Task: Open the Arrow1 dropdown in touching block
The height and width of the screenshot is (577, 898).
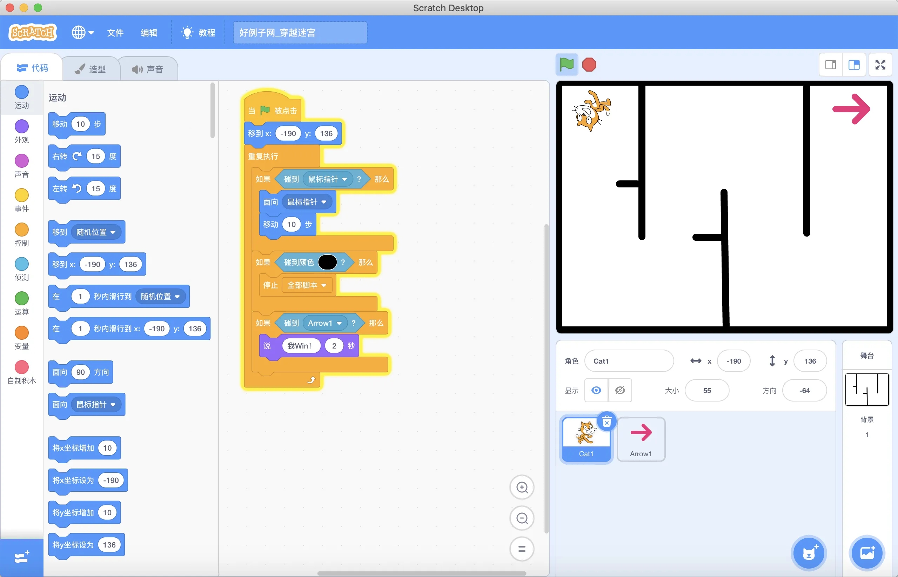Action: click(x=339, y=323)
